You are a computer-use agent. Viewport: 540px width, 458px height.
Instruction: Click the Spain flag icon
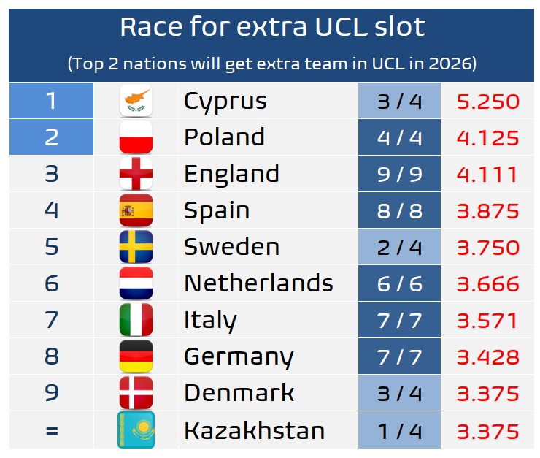click(136, 210)
